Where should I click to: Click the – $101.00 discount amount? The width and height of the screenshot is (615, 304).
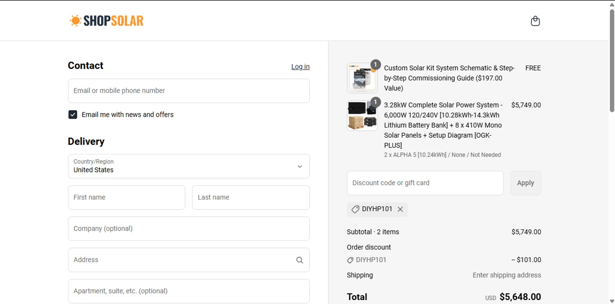point(526,260)
